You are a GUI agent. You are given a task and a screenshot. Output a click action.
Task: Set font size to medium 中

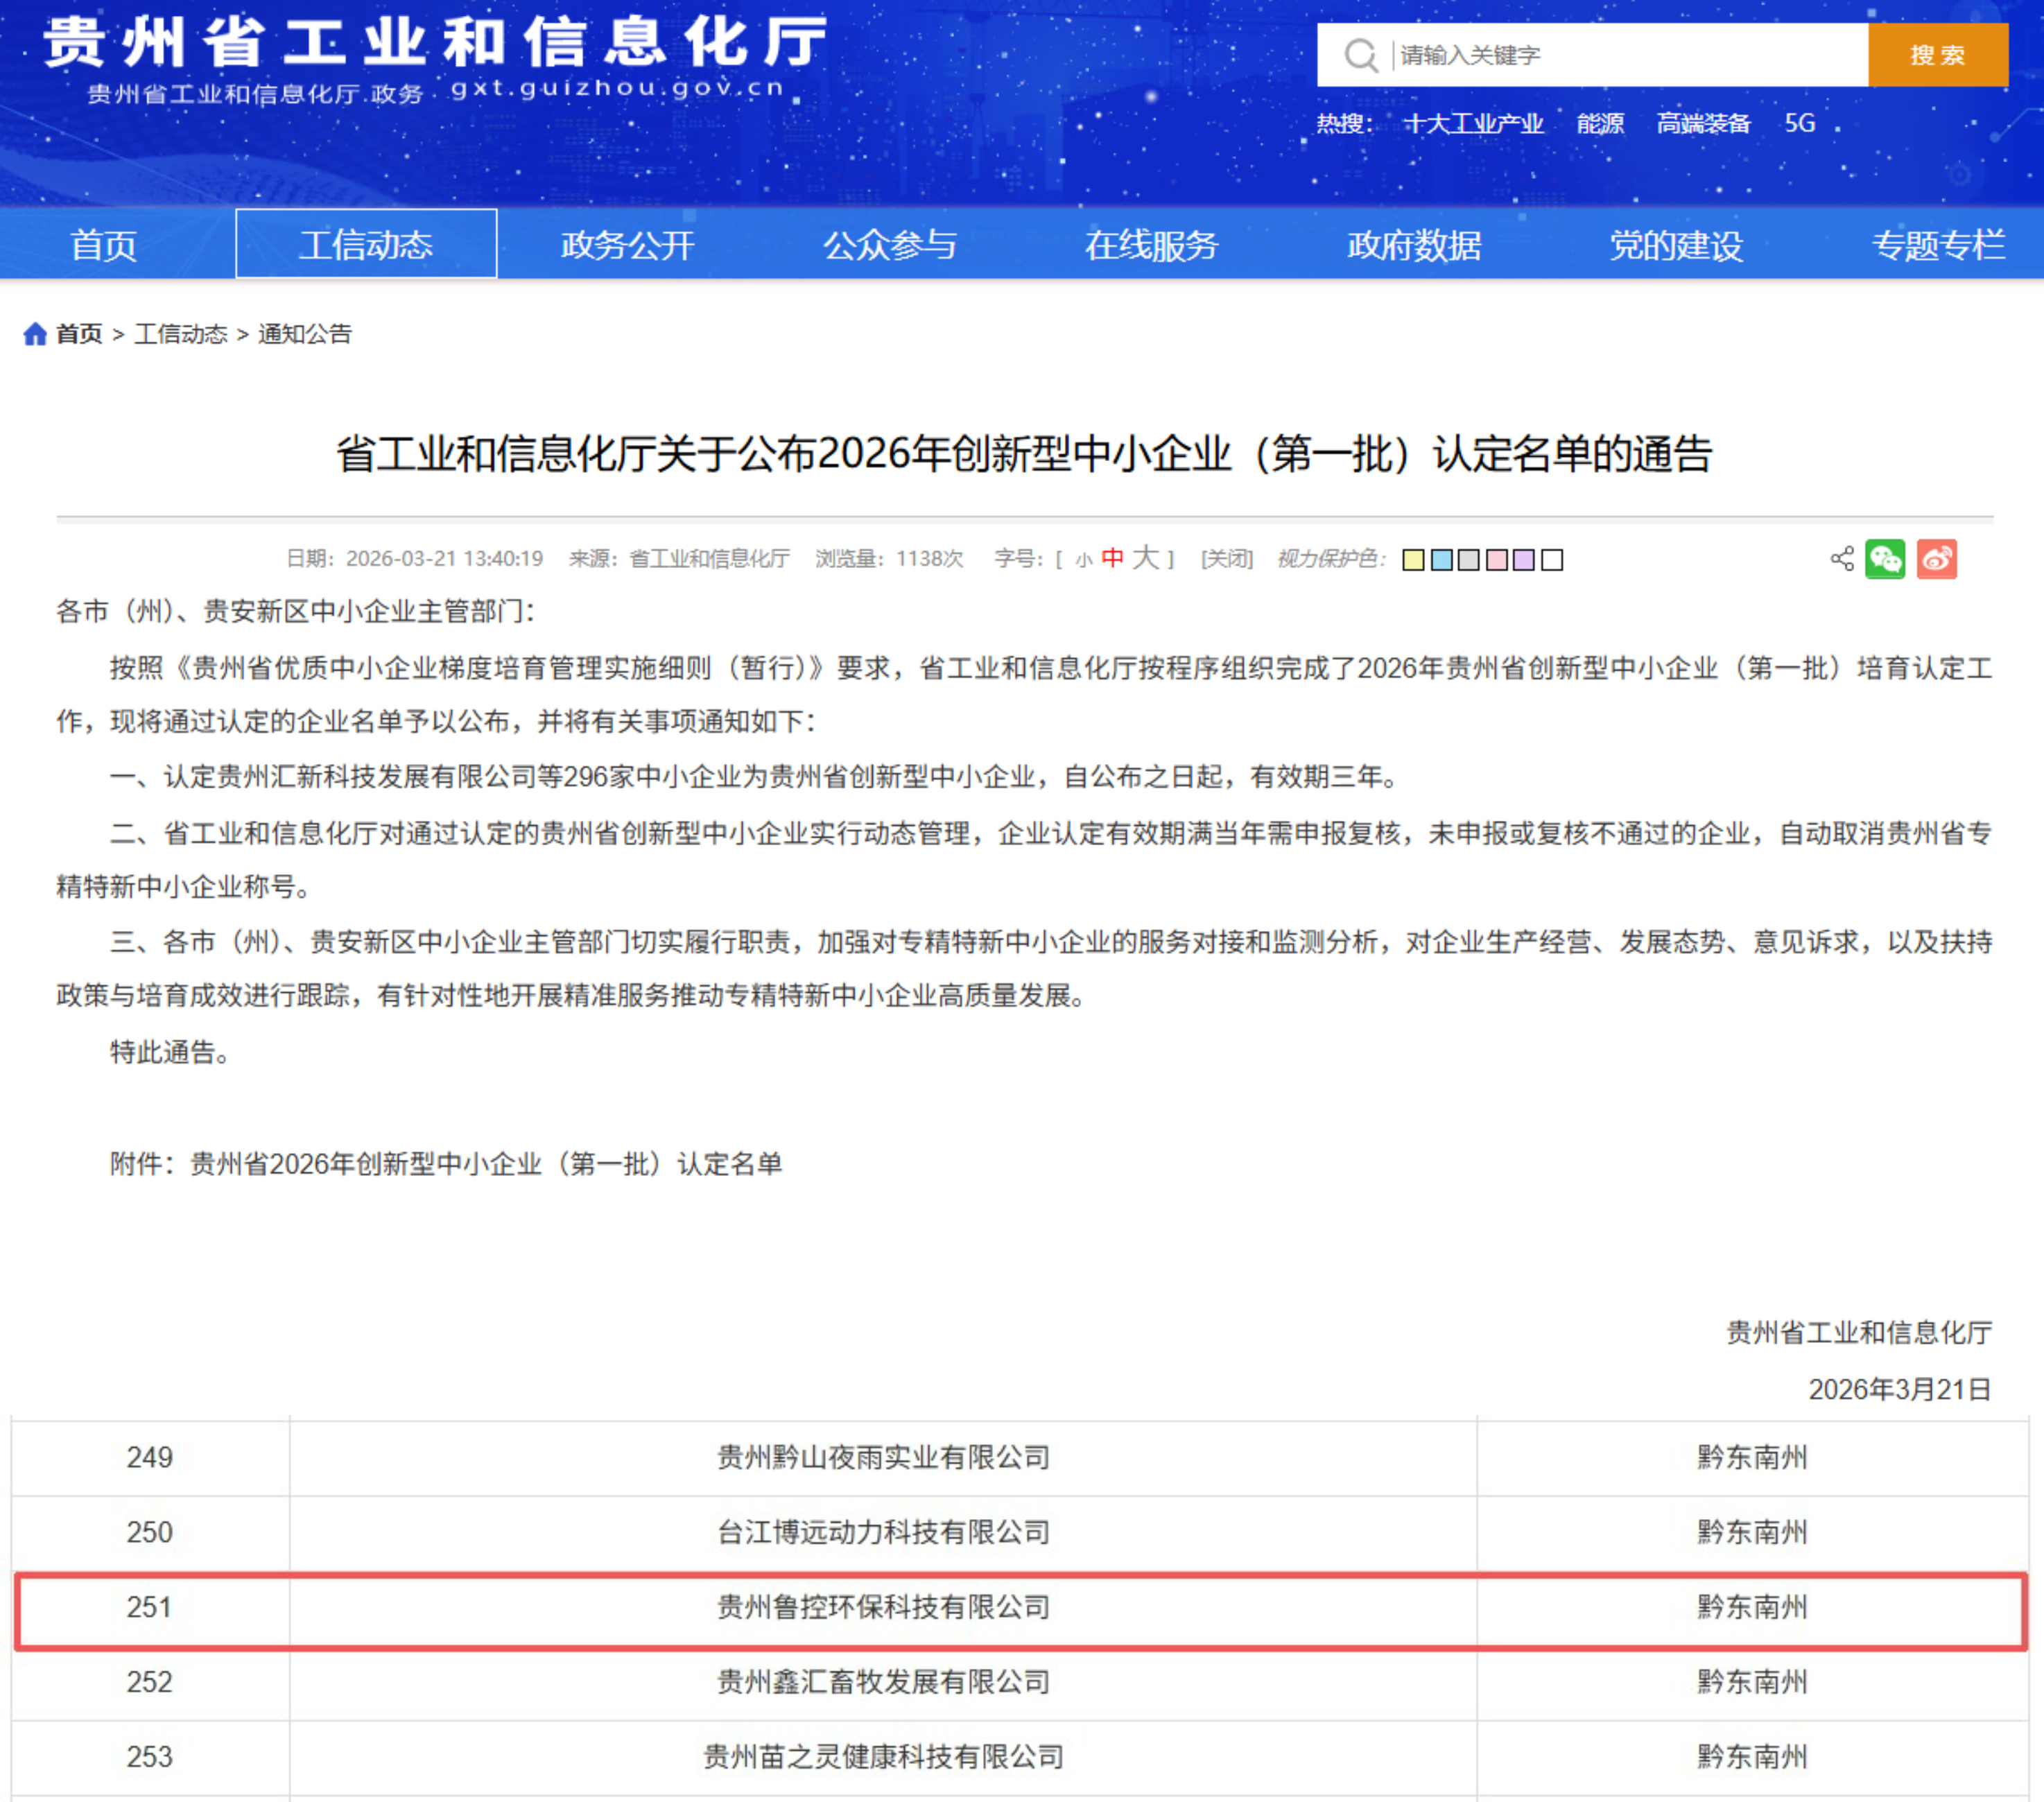(1112, 558)
